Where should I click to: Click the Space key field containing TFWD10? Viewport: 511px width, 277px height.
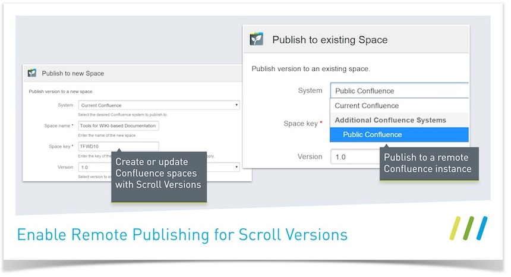click(118, 146)
